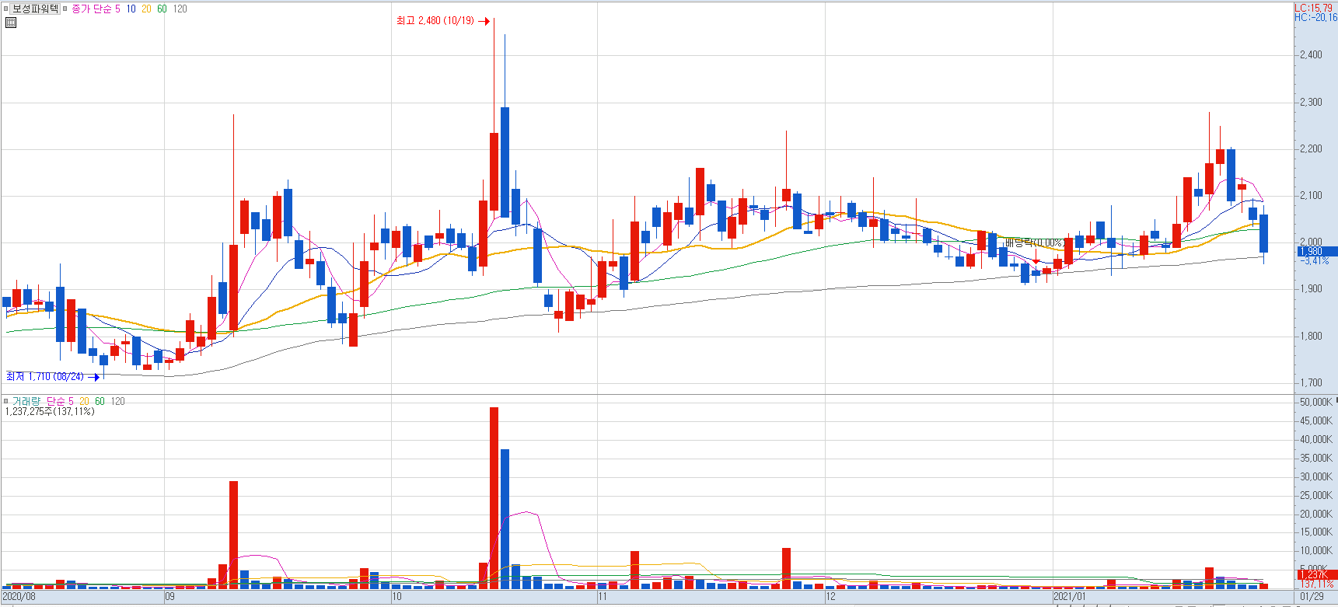
Task: Click the 11 month axis label
Action: tap(603, 597)
